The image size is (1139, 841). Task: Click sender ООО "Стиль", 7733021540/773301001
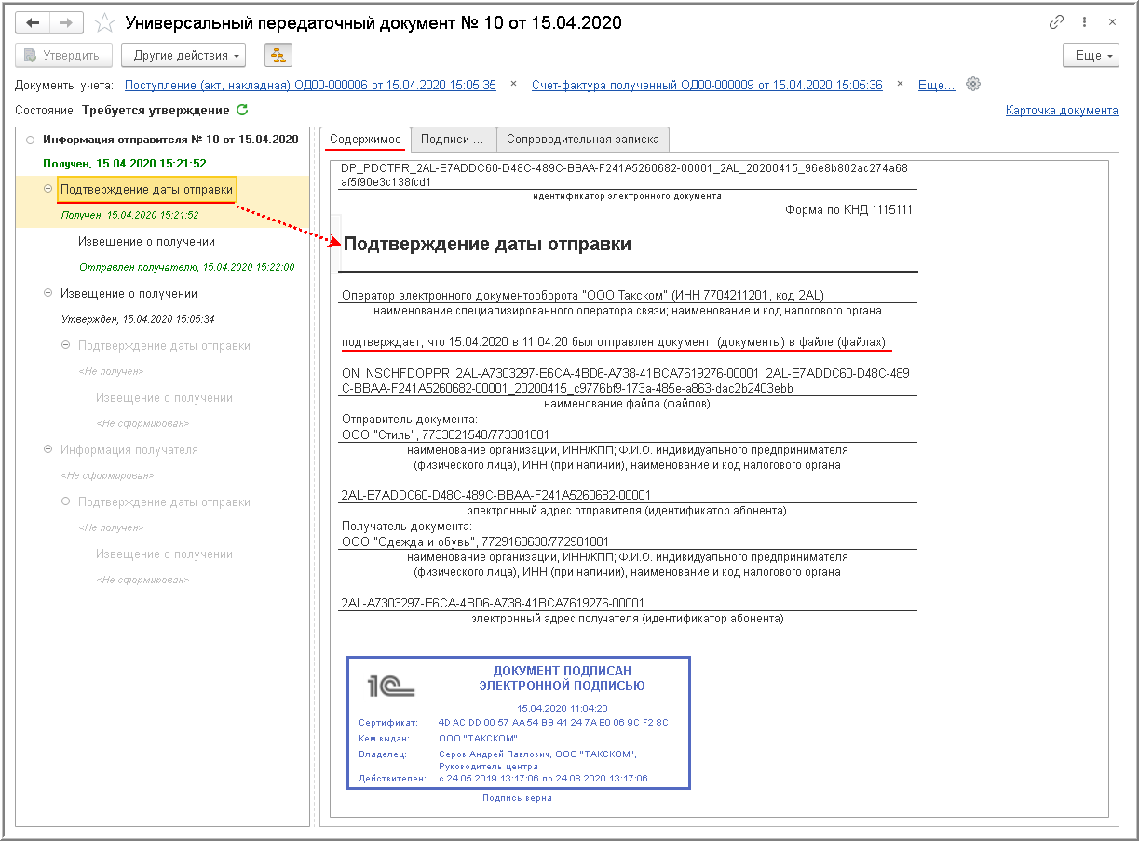click(446, 434)
